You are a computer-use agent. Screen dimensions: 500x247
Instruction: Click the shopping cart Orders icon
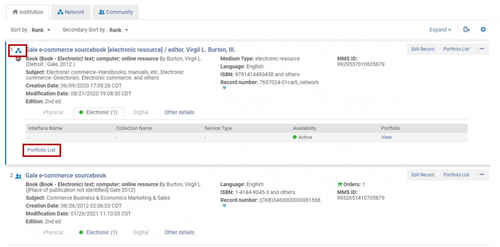[x=340, y=184]
